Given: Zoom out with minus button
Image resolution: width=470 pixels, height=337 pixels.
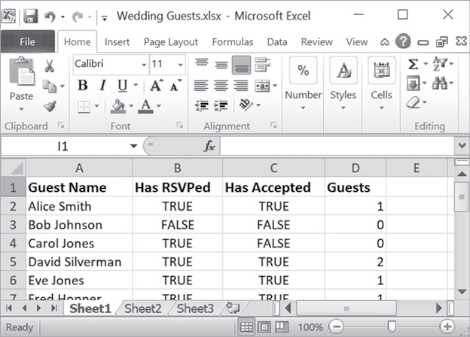Looking at the screenshot, I should click(x=337, y=326).
